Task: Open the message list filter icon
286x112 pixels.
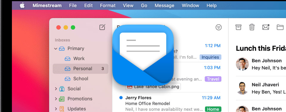Action: [x=218, y=28]
